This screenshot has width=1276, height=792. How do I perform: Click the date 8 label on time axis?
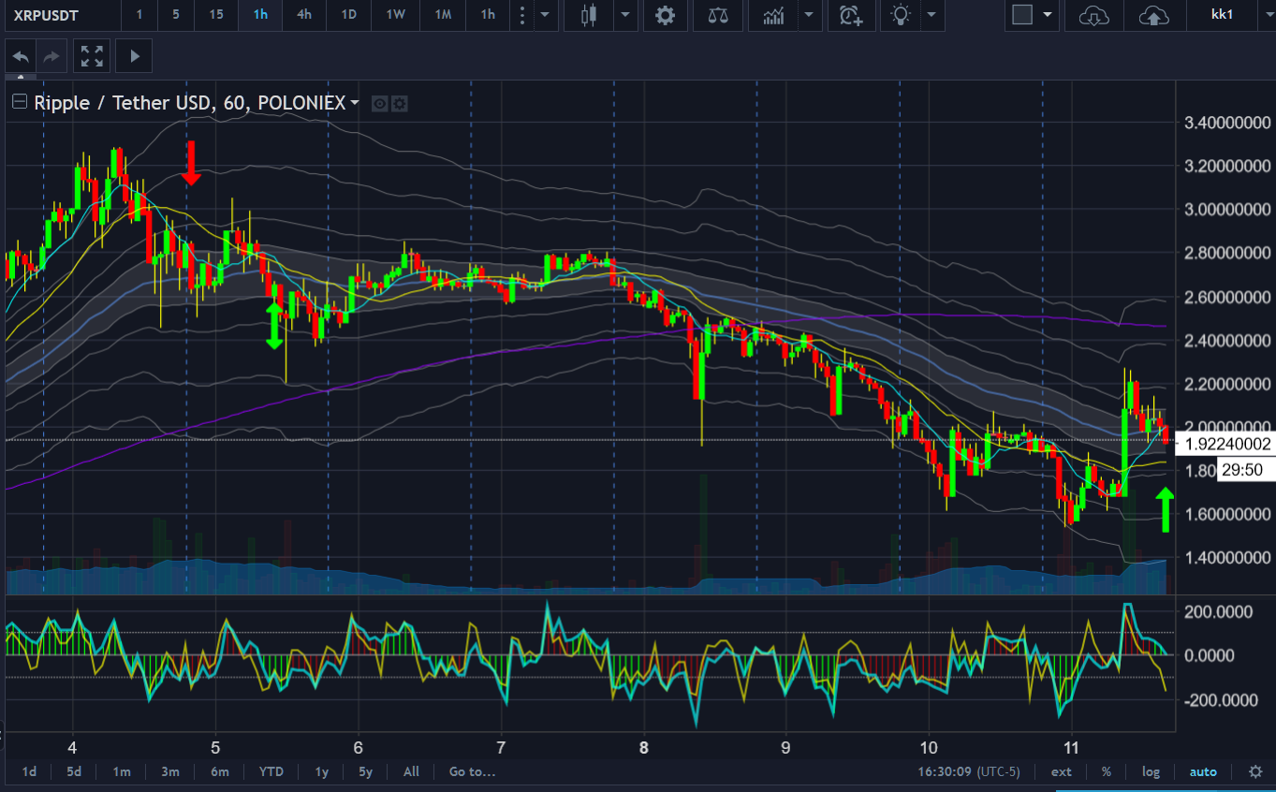(643, 748)
